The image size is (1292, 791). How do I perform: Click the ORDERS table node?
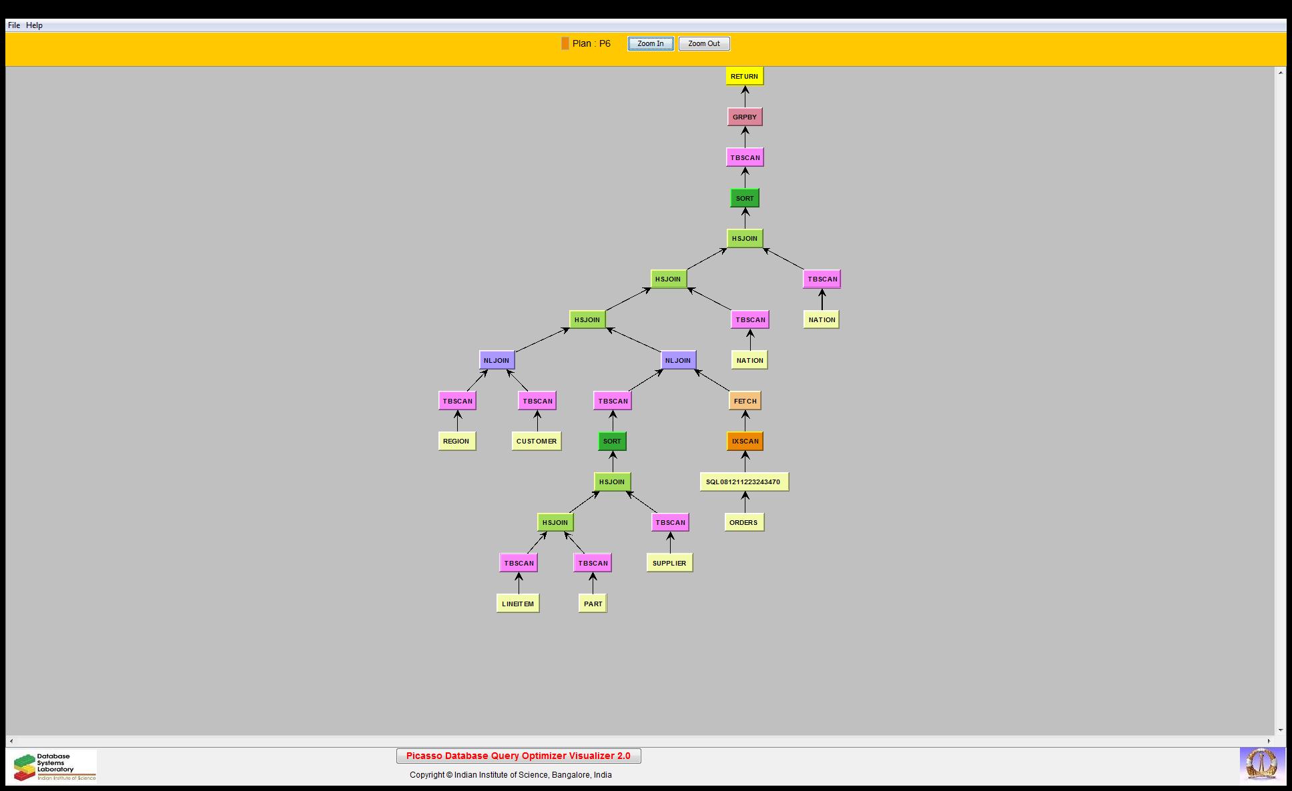click(x=743, y=522)
